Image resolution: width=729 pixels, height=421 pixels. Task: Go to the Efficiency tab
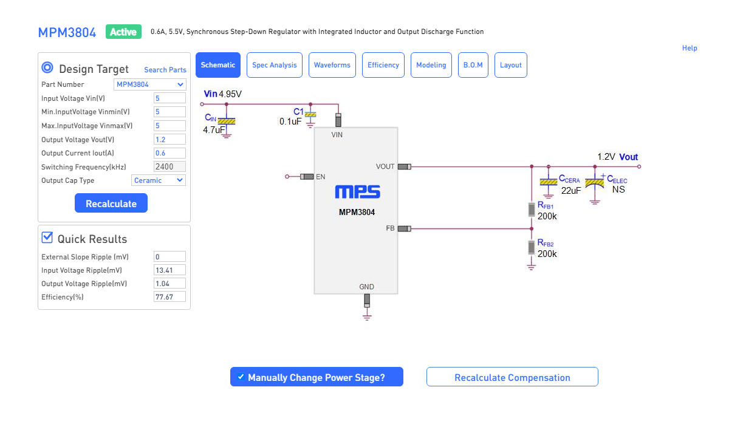click(x=383, y=65)
